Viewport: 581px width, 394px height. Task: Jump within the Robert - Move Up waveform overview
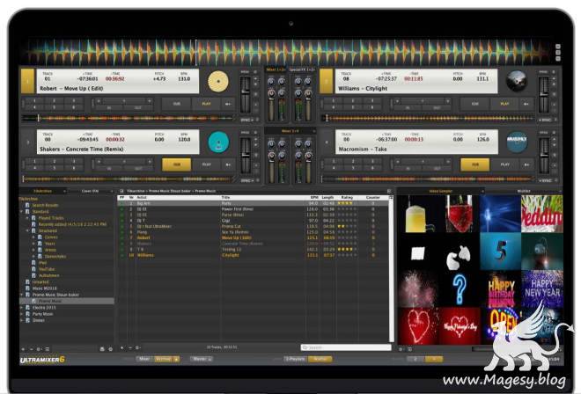(x=128, y=119)
